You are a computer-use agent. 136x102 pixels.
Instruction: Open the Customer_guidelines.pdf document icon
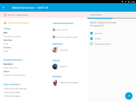click(54, 37)
